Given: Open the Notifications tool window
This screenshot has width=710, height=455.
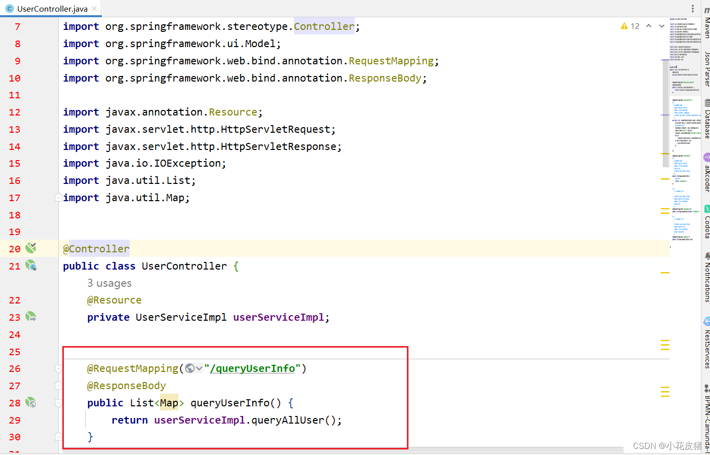Looking at the screenshot, I should (x=706, y=277).
